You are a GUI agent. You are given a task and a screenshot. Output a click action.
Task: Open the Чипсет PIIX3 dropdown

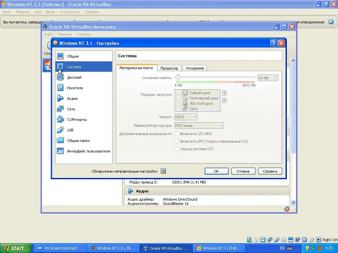point(186,117)
